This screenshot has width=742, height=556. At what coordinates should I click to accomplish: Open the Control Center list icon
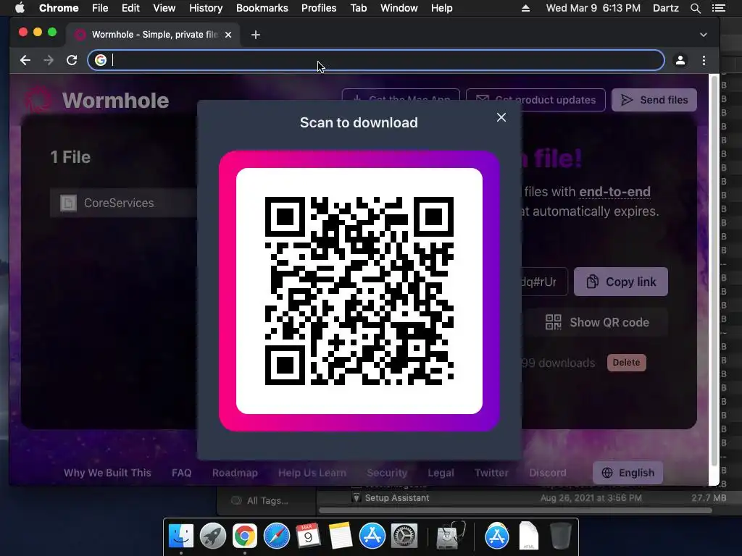tap(718, 8)
